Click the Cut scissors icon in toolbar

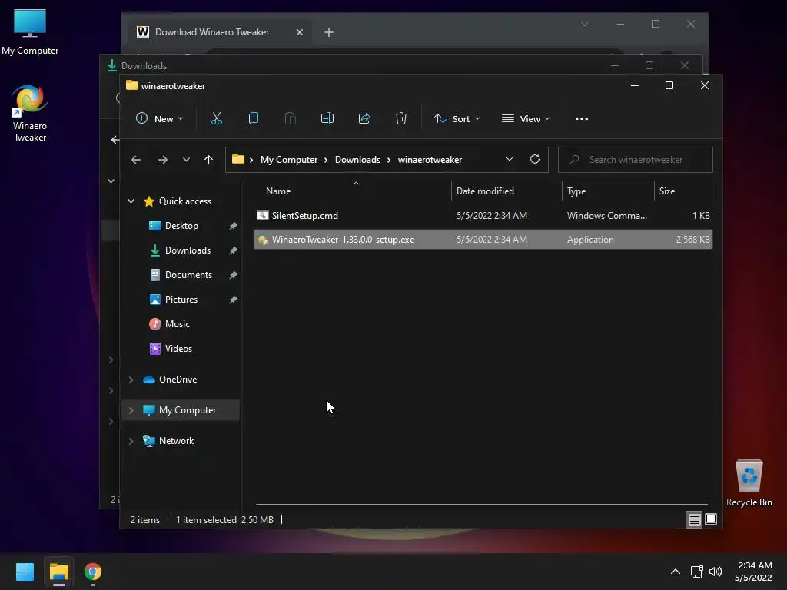[x=216, y=118]
